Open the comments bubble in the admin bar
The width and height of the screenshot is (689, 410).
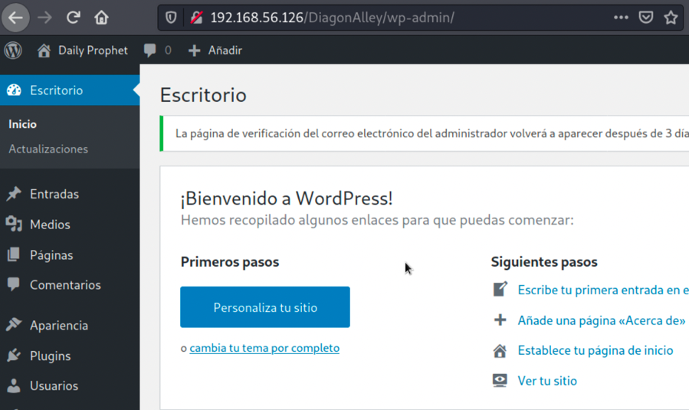(x=150, y=51)
